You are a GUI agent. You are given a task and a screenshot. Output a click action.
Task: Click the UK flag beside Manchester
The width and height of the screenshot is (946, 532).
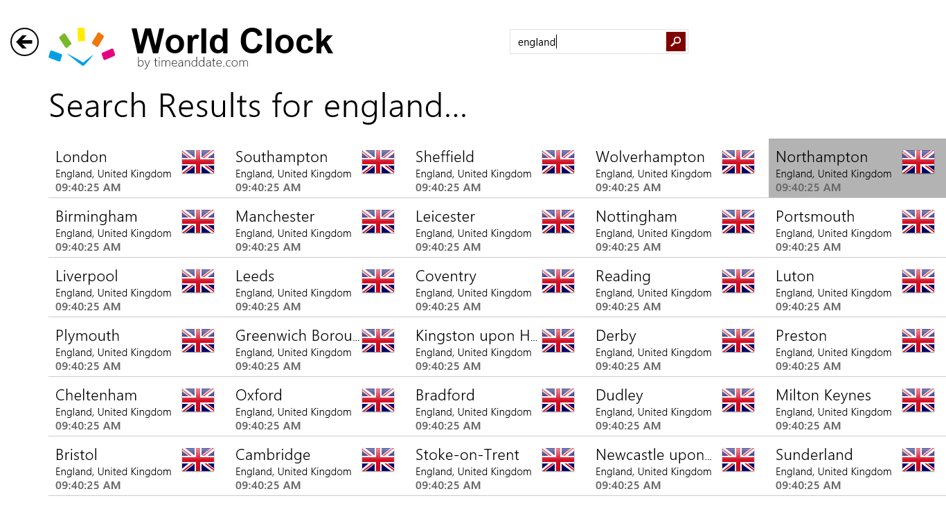[x=378, y=222]
